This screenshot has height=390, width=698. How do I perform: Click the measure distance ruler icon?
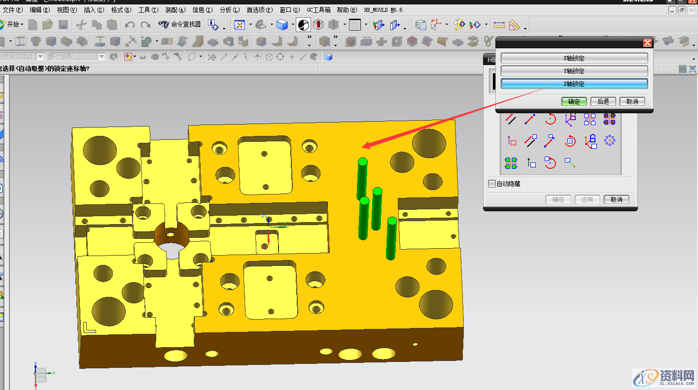tap(499, 24)
